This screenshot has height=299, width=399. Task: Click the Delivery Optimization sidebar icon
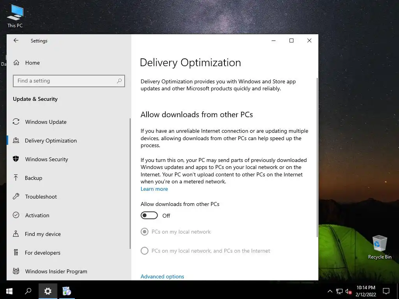16,140
